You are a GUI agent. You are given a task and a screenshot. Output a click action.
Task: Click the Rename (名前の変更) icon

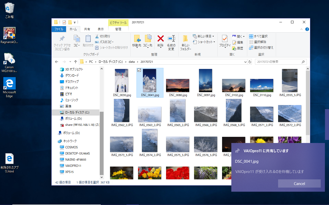(171, 38)
